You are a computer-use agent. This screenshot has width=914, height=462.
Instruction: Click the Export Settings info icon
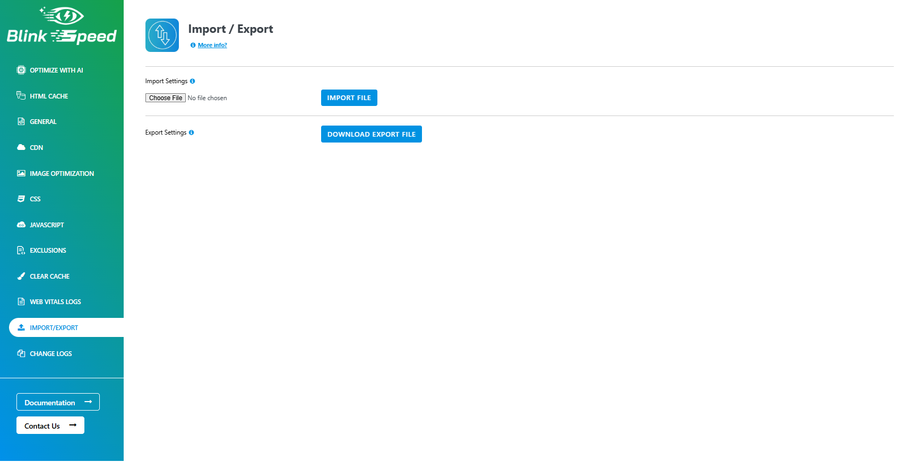coord(191,132)
